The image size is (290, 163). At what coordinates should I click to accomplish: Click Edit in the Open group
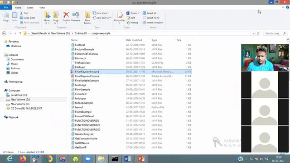[131, 18]
